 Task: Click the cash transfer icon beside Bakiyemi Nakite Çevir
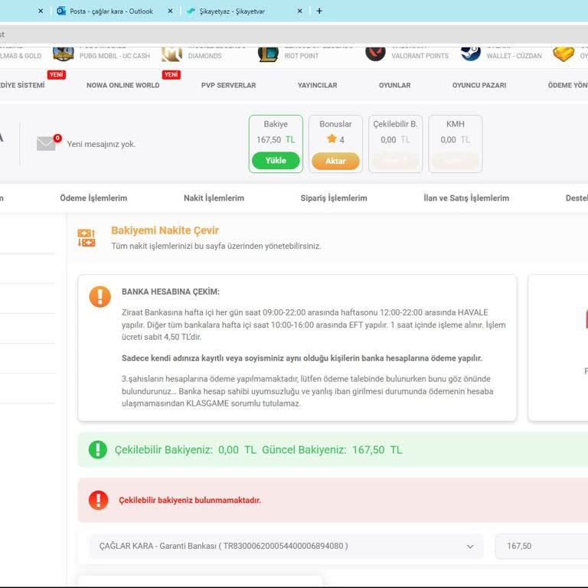pyautogui.click(x=87, y=238)
